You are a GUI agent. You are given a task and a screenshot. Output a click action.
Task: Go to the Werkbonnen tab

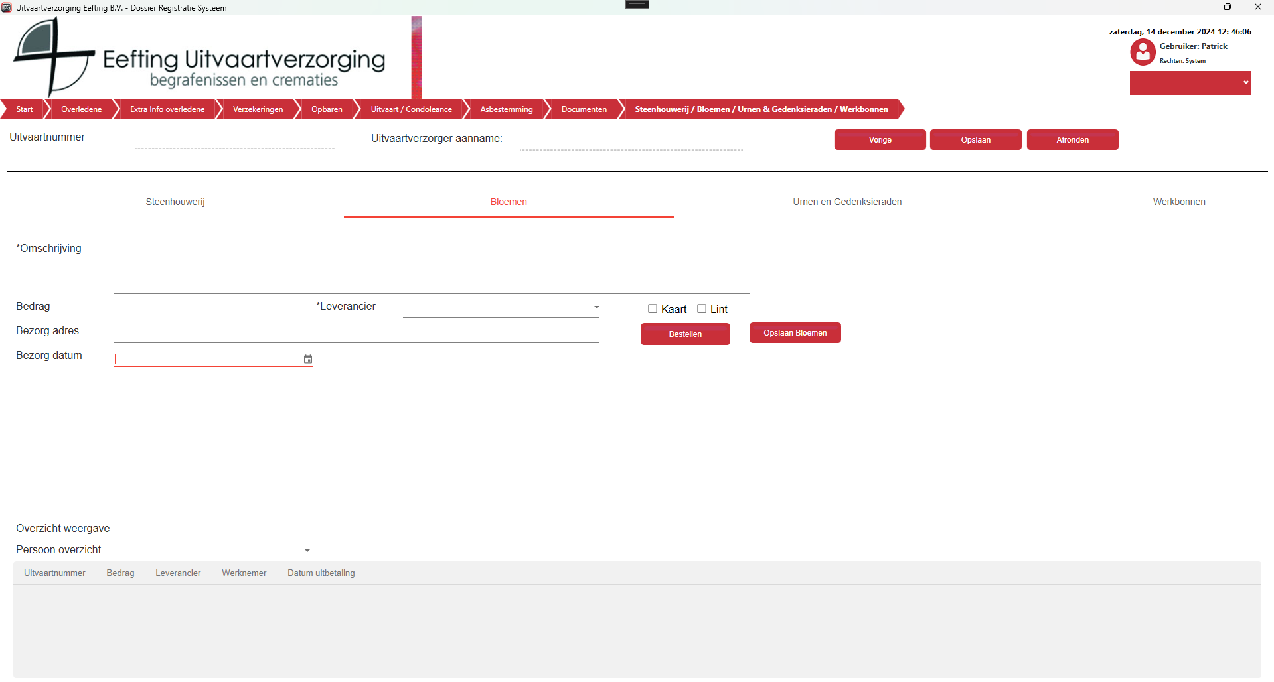1178,202
